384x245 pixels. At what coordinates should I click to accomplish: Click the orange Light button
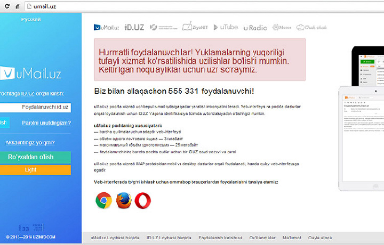(x=36, y=170)
